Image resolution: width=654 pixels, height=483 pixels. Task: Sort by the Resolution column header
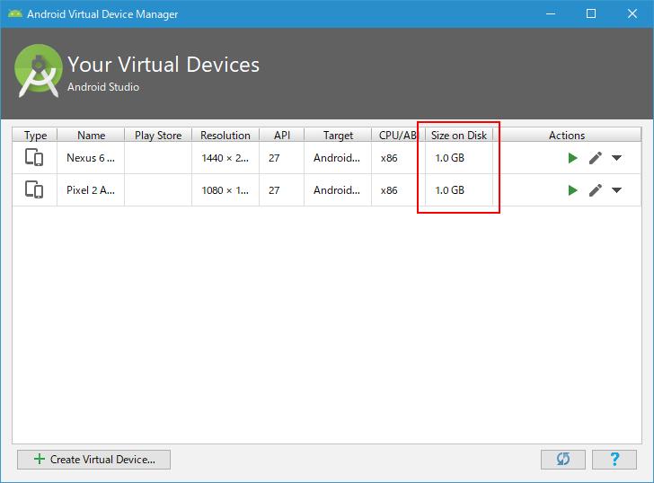225,135
